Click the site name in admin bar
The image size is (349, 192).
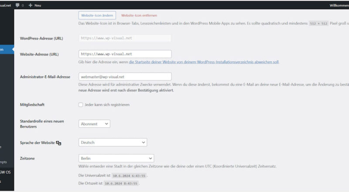(x=5, y=5)
